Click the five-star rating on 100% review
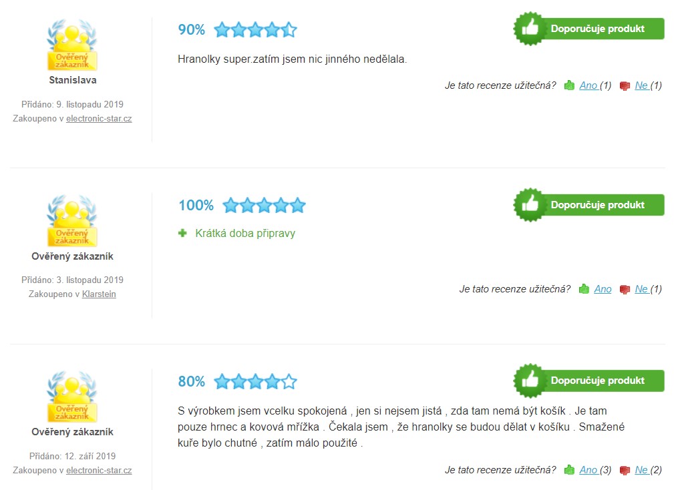 264,205
